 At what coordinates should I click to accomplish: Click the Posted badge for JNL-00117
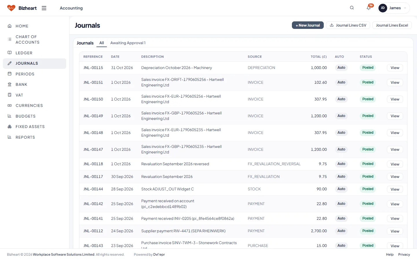[x=368, y=177]
